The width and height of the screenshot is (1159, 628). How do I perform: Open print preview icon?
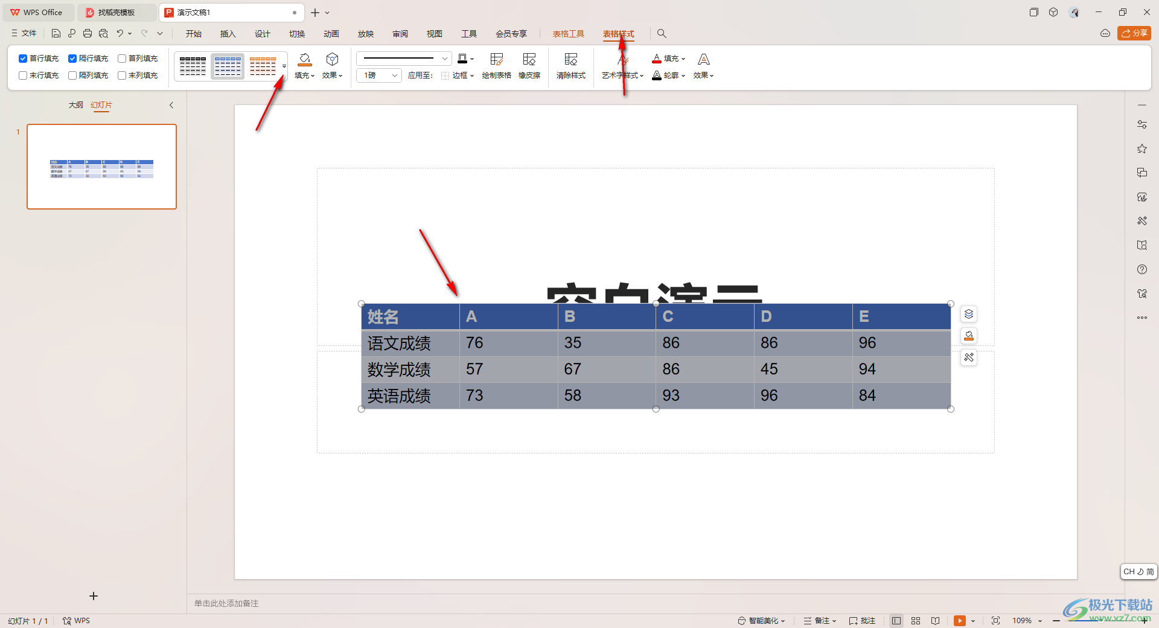[103, 34]
